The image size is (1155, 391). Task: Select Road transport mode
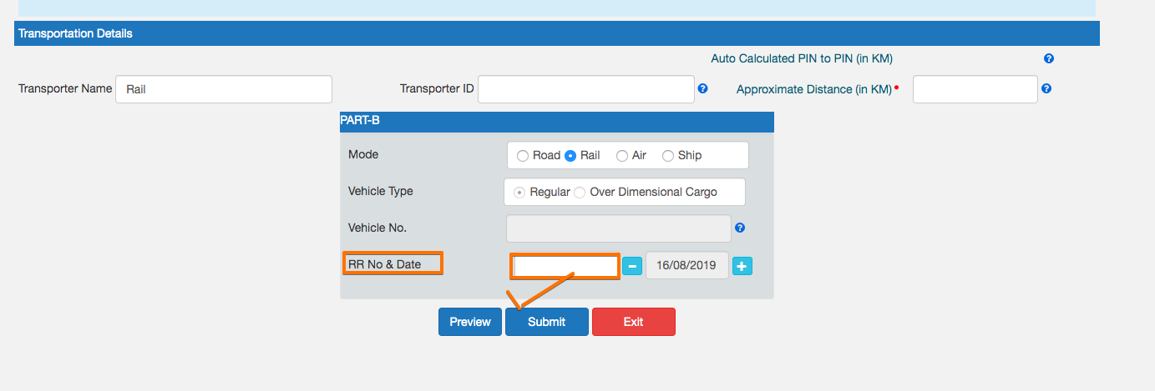tap(523, 156)
